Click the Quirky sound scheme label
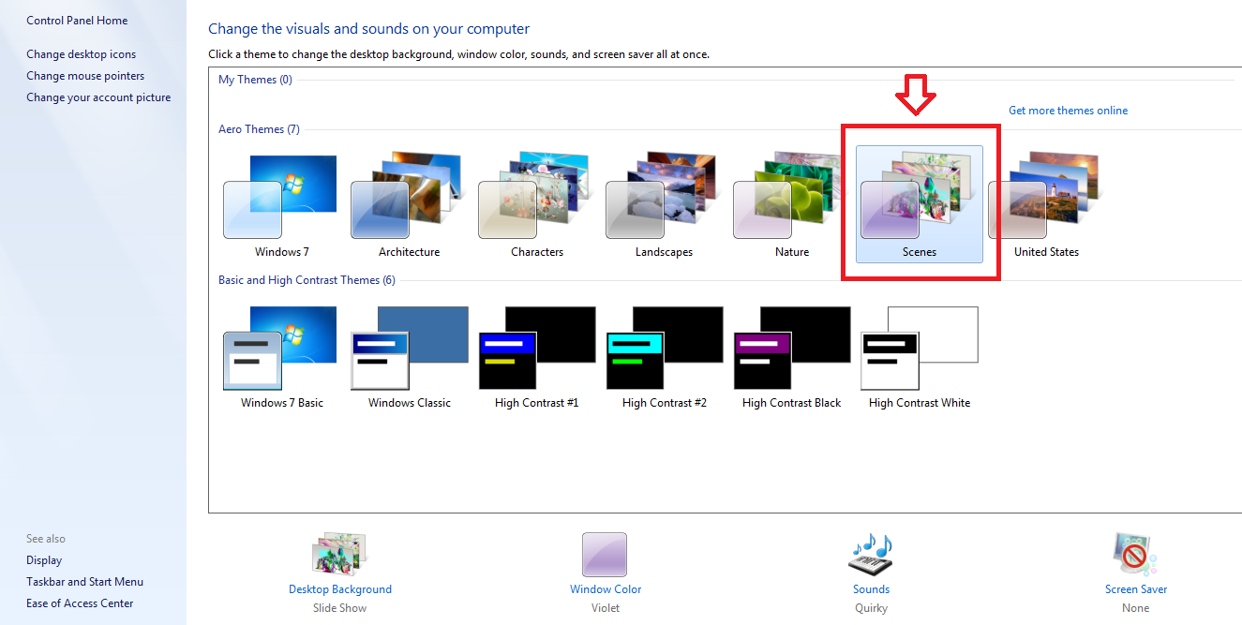The width and height of the screenshot is (1242, 625). pyautogui.click(x=871, y=608)
